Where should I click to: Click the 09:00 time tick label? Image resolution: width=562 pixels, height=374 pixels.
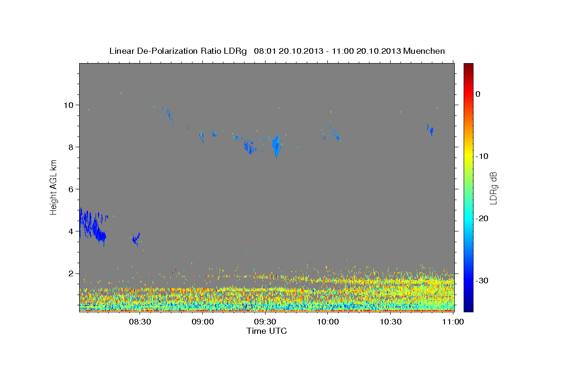pos(202,322)
